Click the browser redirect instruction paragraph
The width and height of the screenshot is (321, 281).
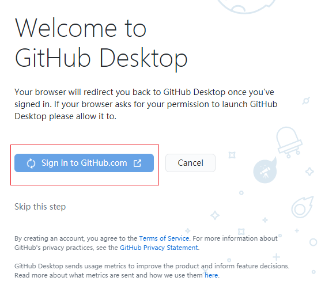coord(146,104)
